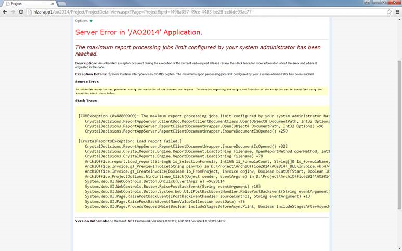This screenshot has width=402, height=251.
Task: Click the address bar URL field
Action: coord(208,12)
